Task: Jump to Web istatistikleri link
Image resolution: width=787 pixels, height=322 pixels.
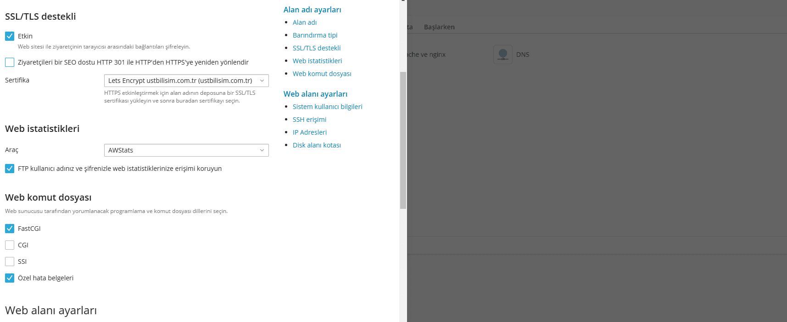Action: 317,61
